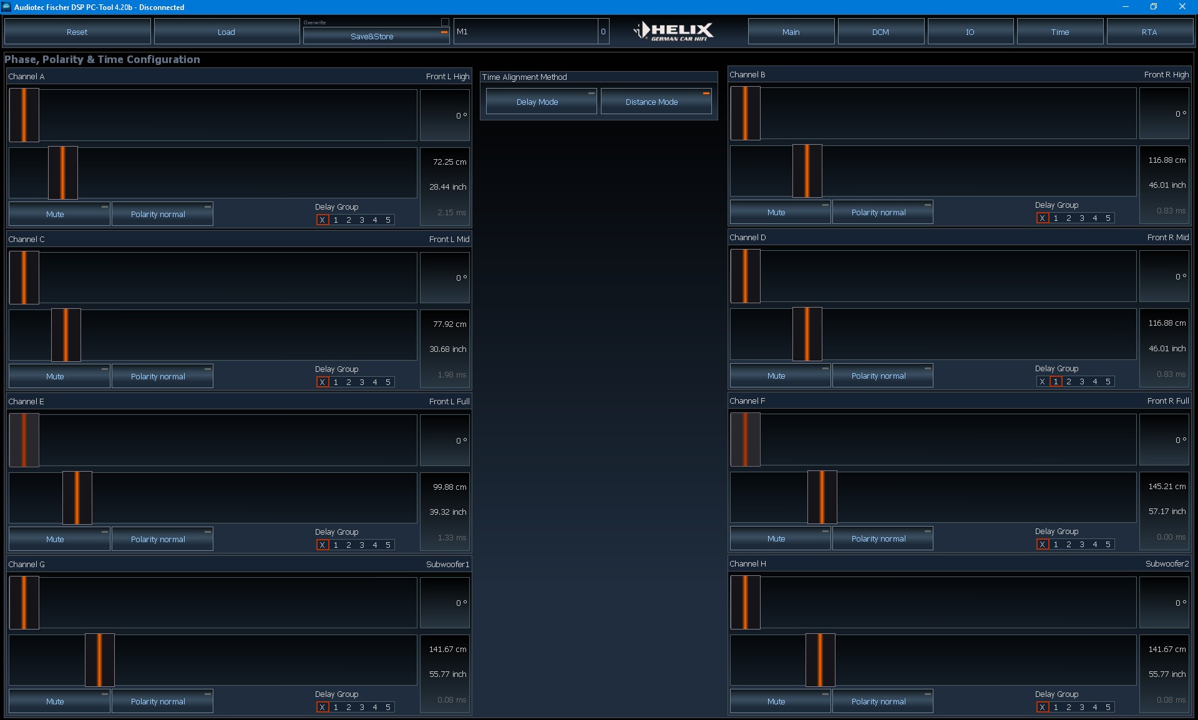Mute Channel A Front L High
The height and width of the screenshot is (720, 1198).
click(59, 214)
